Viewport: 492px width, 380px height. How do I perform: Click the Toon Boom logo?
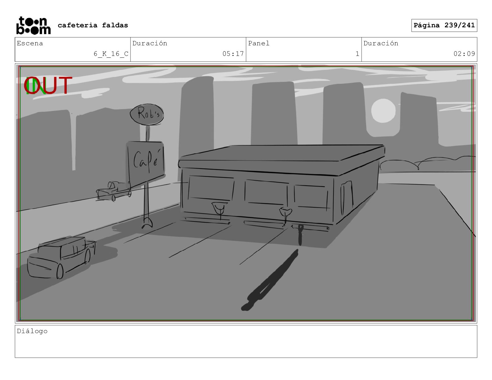(33, 25)
